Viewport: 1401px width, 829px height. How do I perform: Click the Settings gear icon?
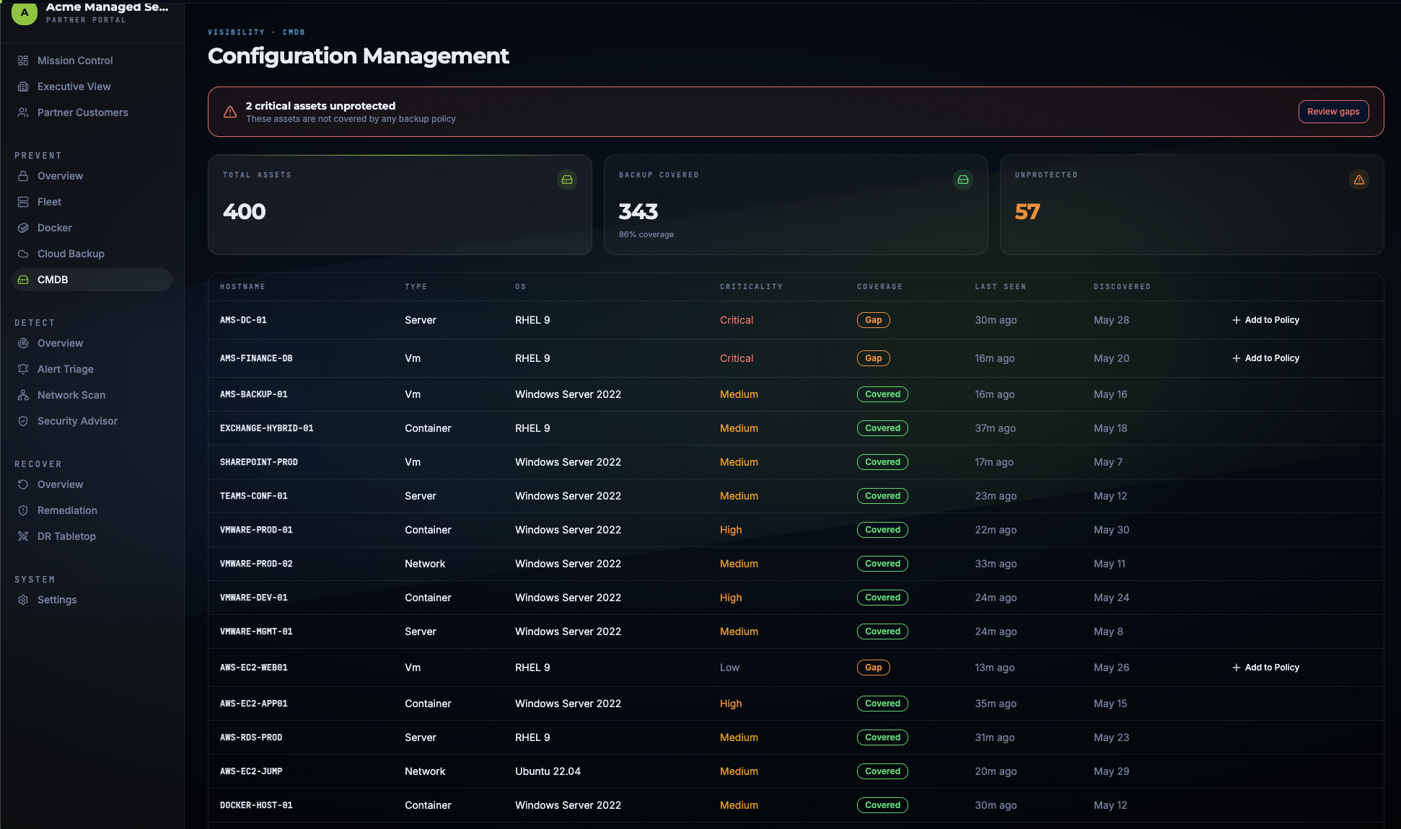(23, 600)
